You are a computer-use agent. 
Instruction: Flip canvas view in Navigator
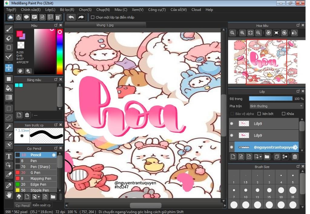[294, 33]
